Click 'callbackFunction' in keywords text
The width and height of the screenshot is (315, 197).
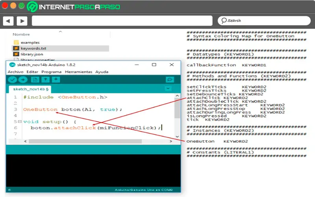[211, 65]
